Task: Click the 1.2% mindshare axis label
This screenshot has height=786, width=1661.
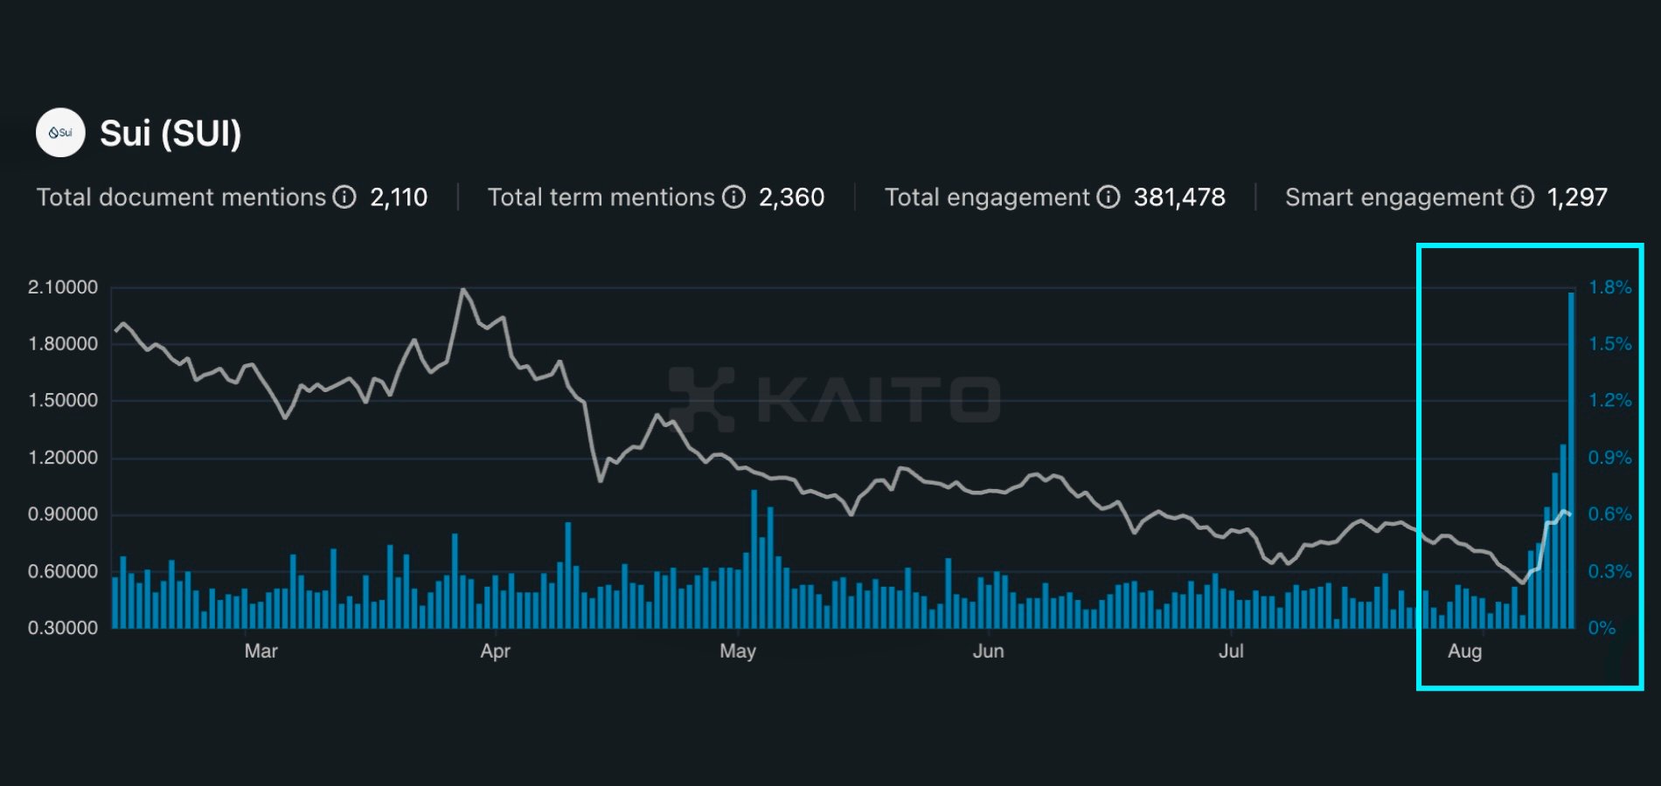Action: [x=1610, y=401]
